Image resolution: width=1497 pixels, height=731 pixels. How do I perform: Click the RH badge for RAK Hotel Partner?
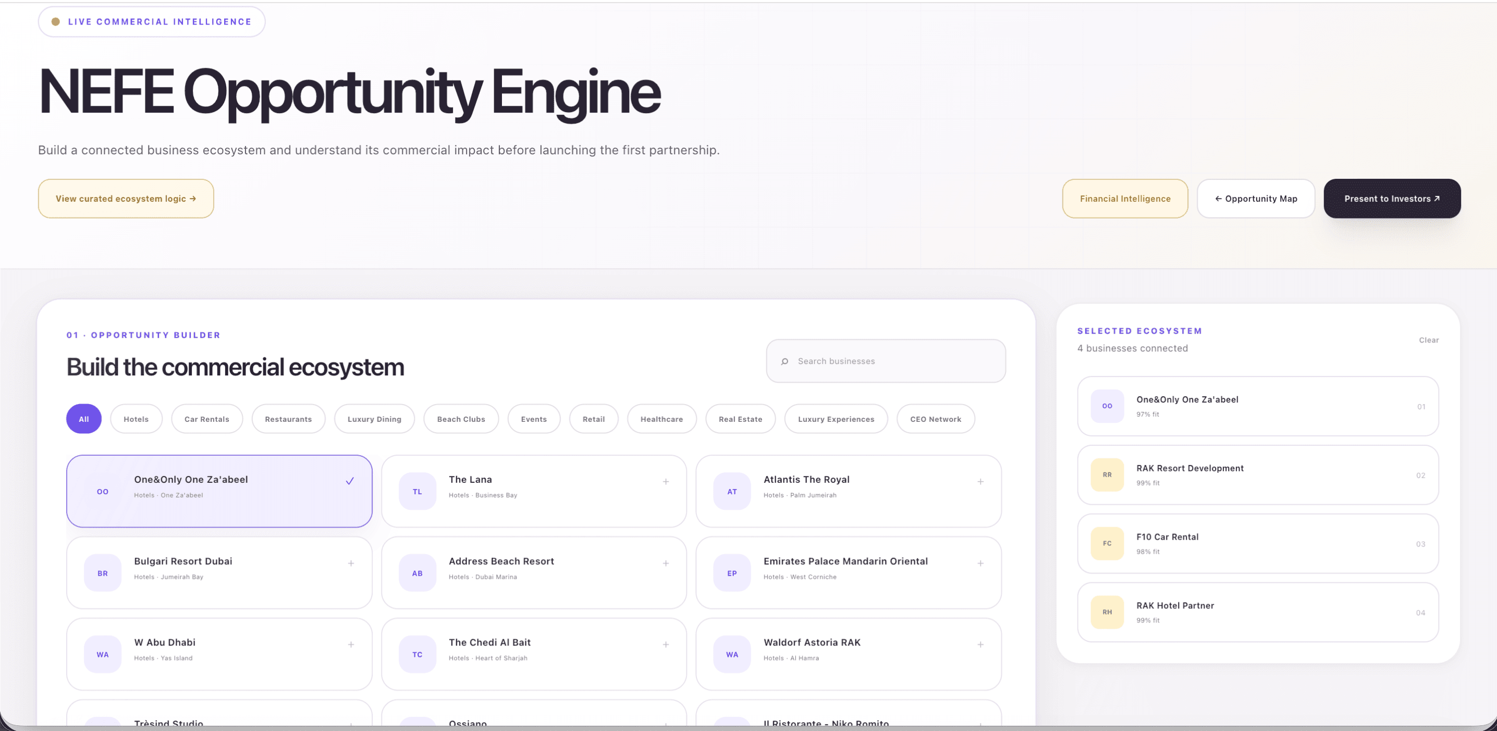tap(1107, 612)
